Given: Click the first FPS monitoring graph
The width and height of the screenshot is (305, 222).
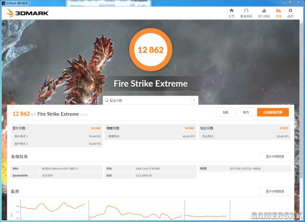Looking at the screenshot, I should (x=53, y=210).
